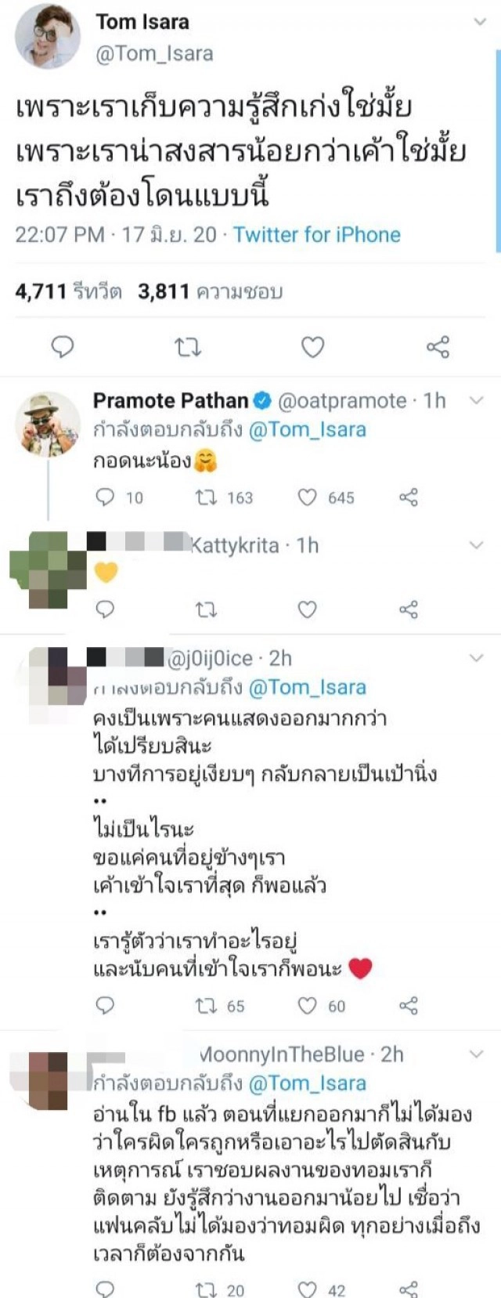This screenshot has height=1298, width=501.
Task: Retweet Tom Isara's main tweet
Action: coord(187,346)
